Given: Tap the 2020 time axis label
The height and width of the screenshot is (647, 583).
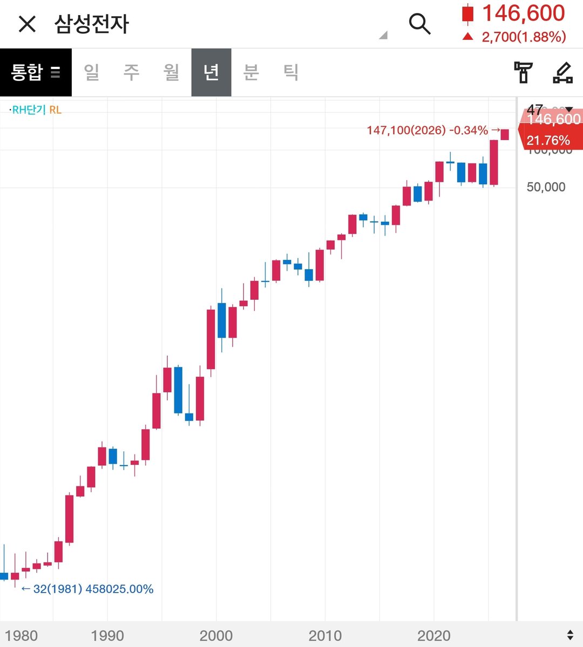Looking at the screenshot, I should tap(433, 636).
